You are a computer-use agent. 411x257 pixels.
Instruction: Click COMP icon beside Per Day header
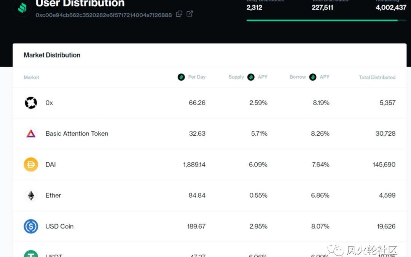(x=181, y=77)
